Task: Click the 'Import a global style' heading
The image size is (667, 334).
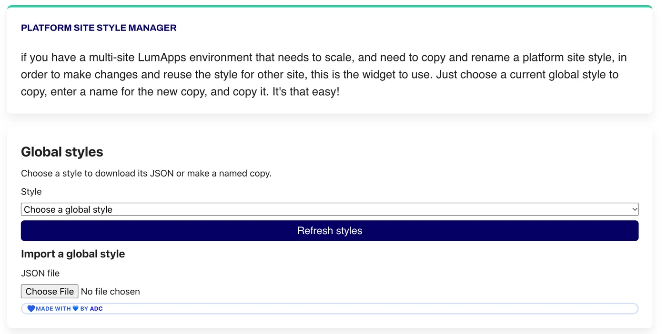Action: click(73, 254)
